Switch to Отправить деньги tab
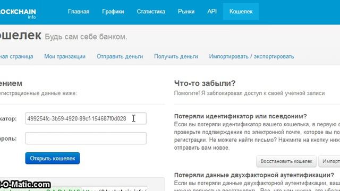Image resolution: width=340 pixels, height=191 pixels. [x=120, y=57]
